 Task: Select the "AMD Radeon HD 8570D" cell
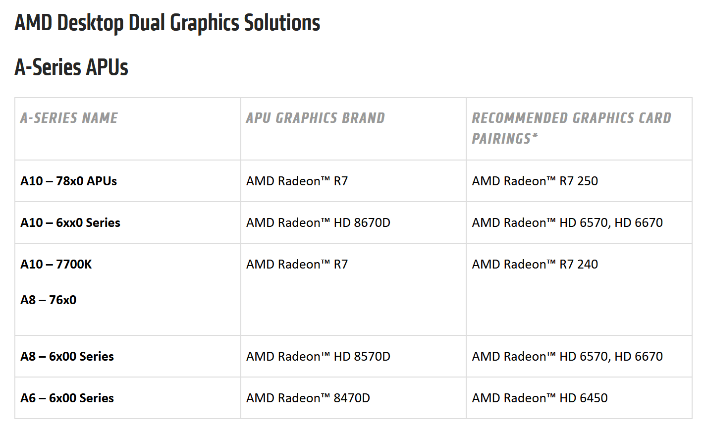[x=318, y=356]
